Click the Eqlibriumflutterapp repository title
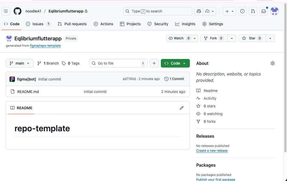 38,39
